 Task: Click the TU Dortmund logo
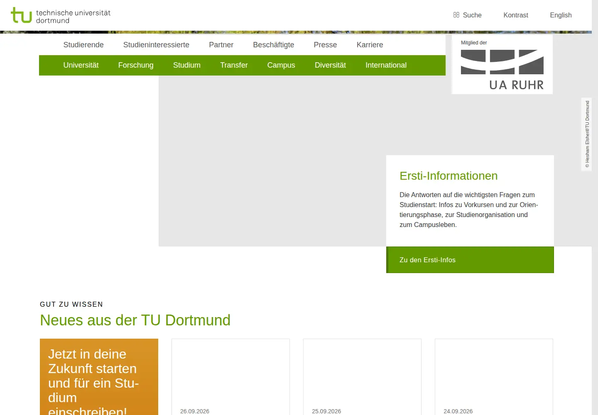click(61, 16)
